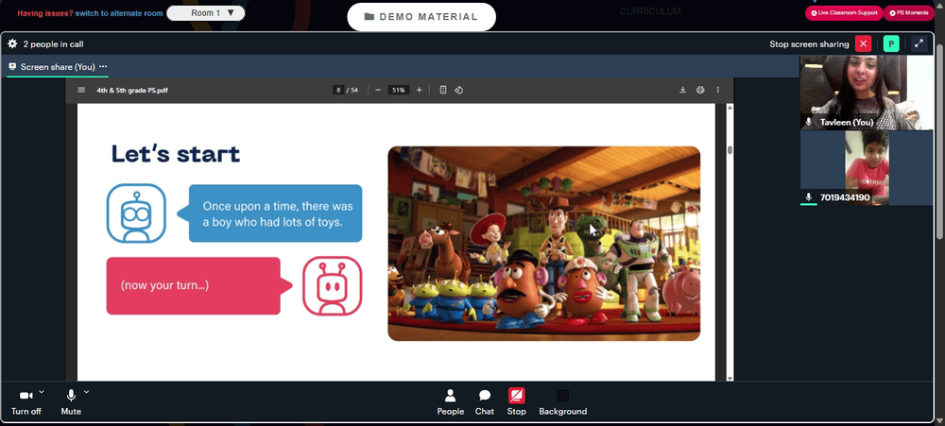Expand the camera options chevron
The height and width of the screenshot is (426, 945).
pos(42,392)
